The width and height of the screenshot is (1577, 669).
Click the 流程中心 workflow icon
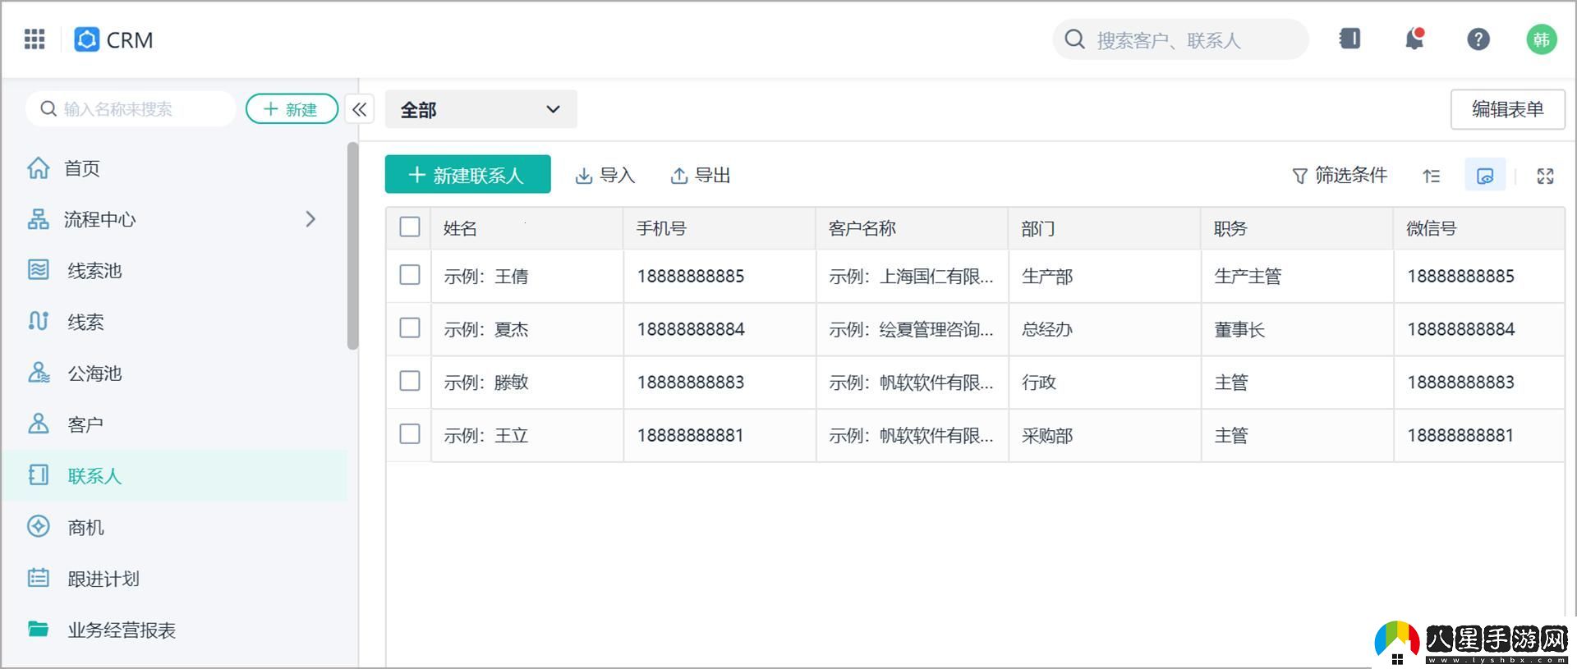click(39, 219)
